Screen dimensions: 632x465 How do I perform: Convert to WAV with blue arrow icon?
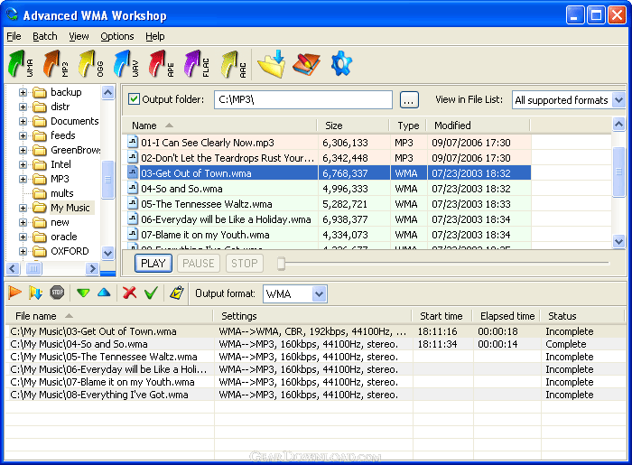pos(126,64)
